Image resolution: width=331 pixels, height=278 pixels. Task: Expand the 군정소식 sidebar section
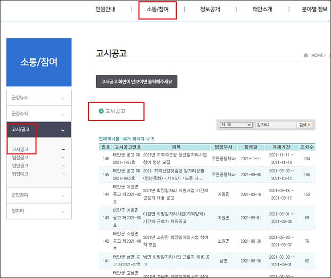39,114
